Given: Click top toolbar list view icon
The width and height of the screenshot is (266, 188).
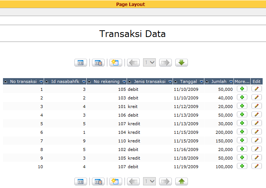Looking at the screenshot, I should 81,63.
